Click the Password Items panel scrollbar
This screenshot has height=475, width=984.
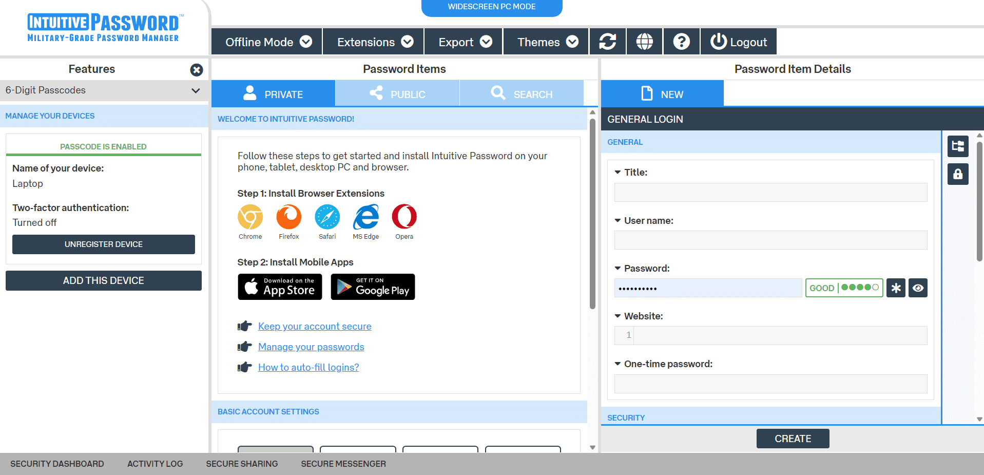[592, 214]
